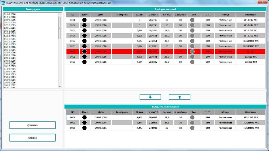
Task: Click the black color circle in row 0001
Action: click(84, 20)
